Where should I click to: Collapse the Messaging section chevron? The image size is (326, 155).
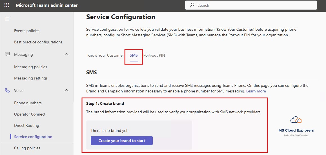point(66,54)
